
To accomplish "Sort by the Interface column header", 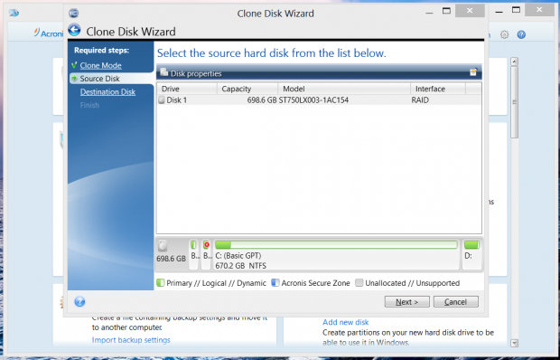I will pyautogui.click(x=438, y=89).
